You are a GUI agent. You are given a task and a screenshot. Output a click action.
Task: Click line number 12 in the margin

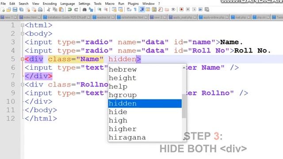11,118
